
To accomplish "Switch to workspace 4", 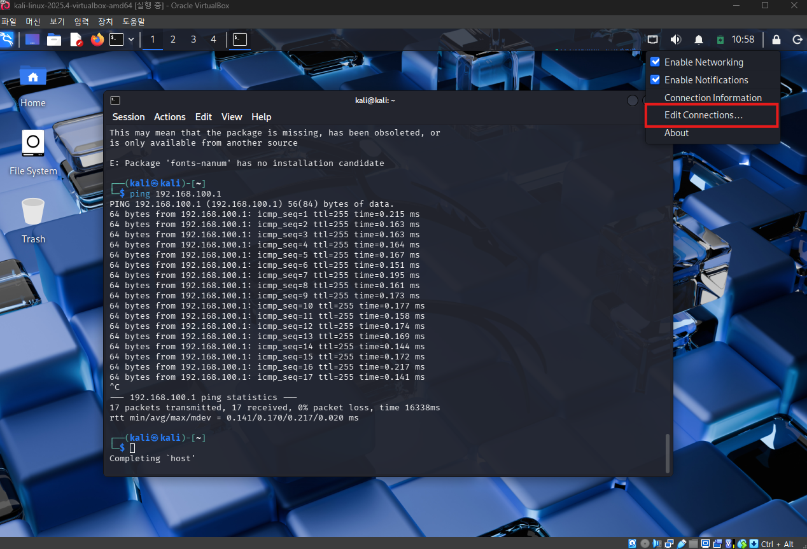I will tap(213, 39).
